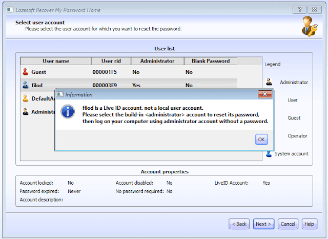Click the 'Account description:' label
This screenshot has width=328, height=239.
(42, 200)
